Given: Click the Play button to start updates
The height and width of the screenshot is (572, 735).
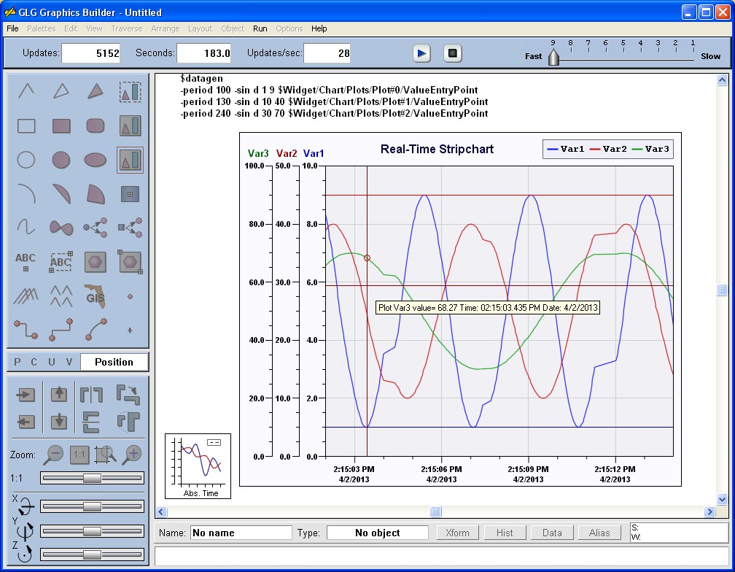Looking at the screenshot, I should 422,53.
